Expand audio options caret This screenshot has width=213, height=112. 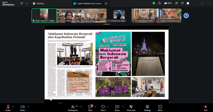pos(13,107)
